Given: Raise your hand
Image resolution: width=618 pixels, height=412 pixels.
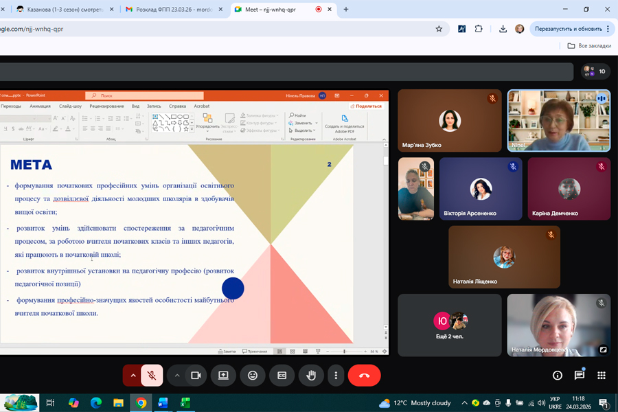Looking at the screenshot, I should coord(311,376).
